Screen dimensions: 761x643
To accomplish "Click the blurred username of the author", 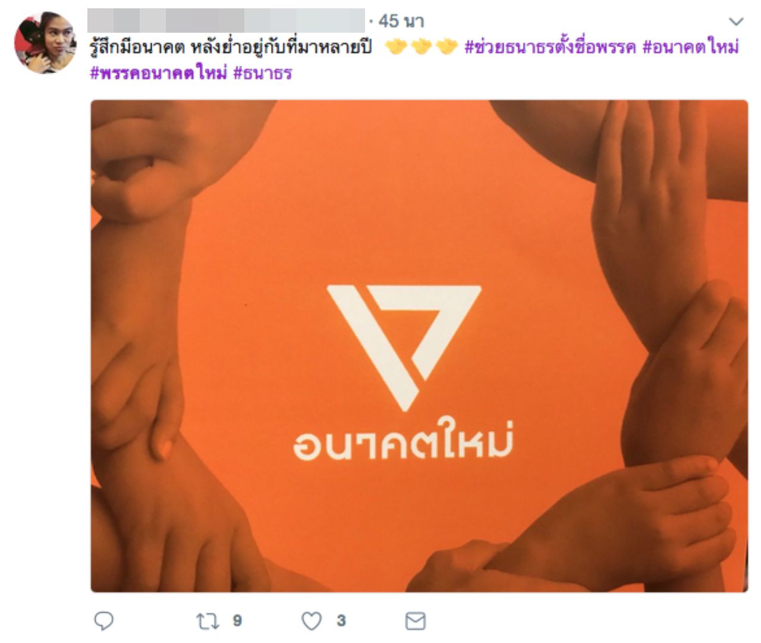I will (x=226, y=20).
